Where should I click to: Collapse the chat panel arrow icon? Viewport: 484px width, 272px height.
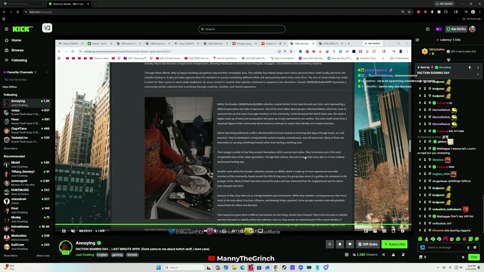click(417, 40)
